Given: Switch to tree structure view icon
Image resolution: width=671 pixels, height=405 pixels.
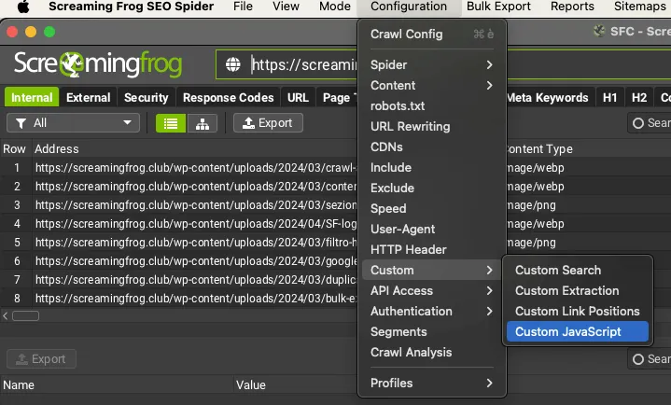Looking at the screenshot, I should pyautogui.click(x=201, y=123).
